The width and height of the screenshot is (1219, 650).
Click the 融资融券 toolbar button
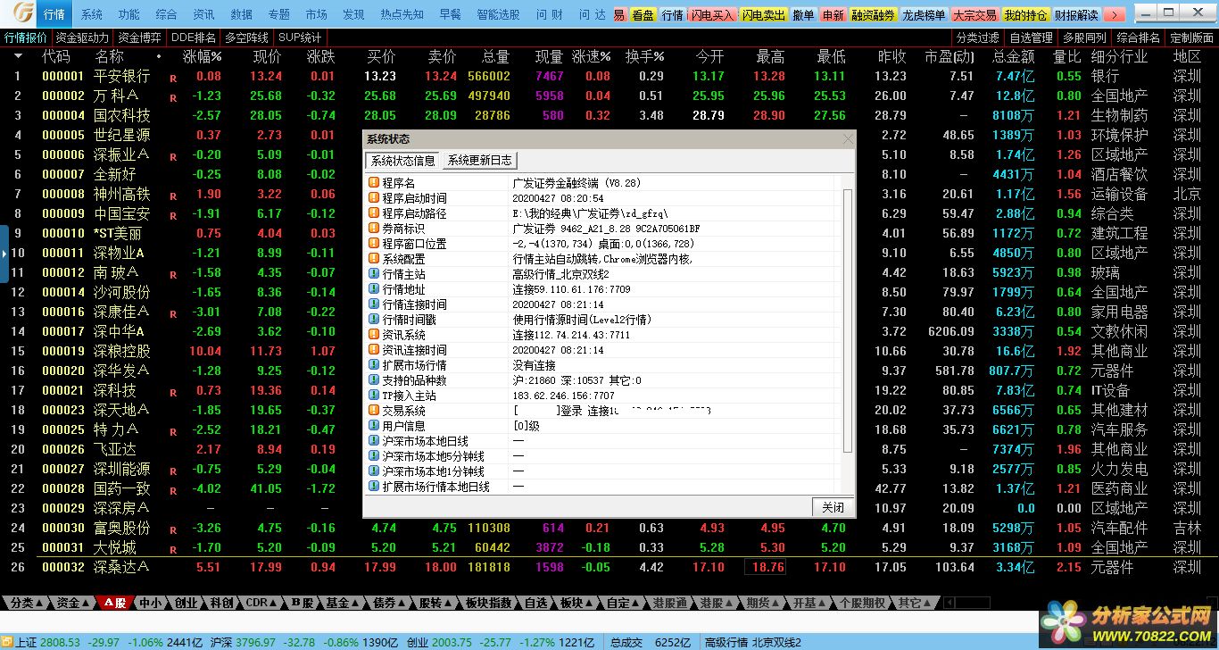click(x=874, y=15)
